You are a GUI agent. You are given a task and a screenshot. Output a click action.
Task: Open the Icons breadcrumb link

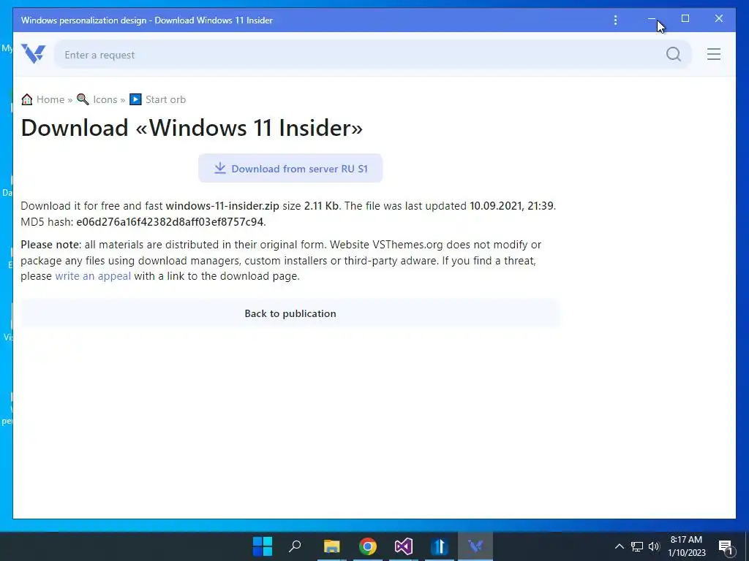[105, 99]
